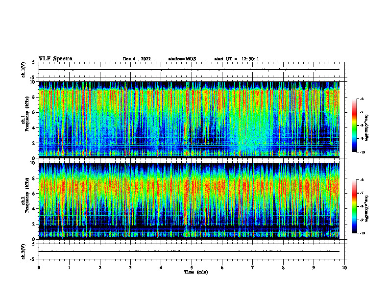388x300 pixels.
Task: Click time axis tick label "3"
Action: coord(130,268)
